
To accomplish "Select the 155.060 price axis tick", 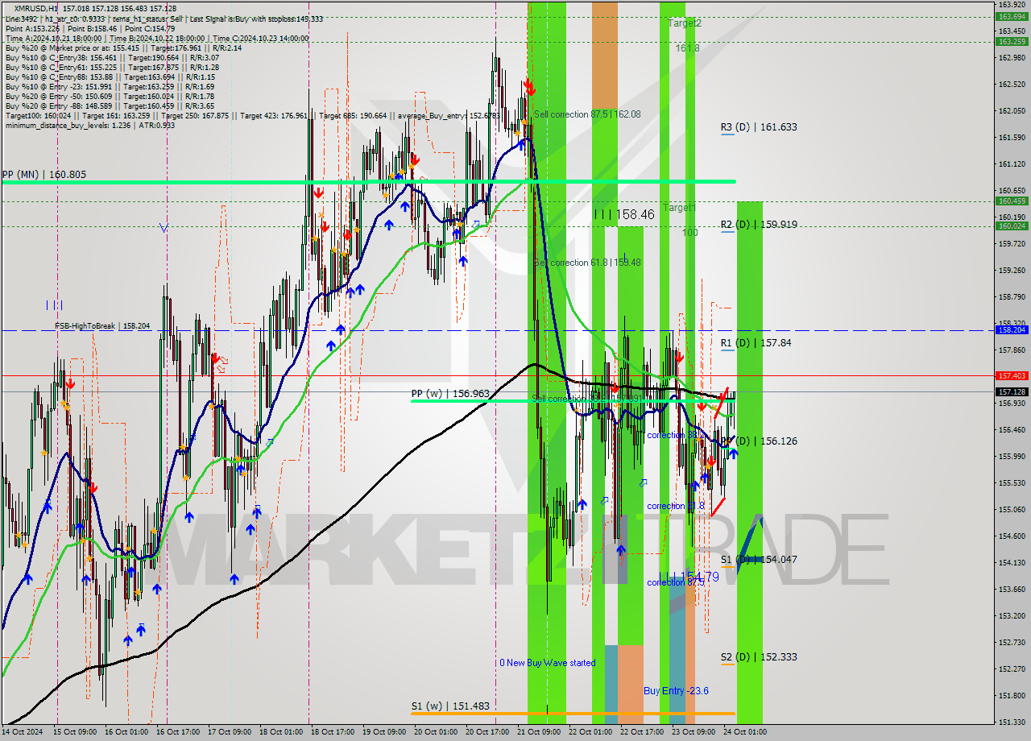I will (1012, 510).
